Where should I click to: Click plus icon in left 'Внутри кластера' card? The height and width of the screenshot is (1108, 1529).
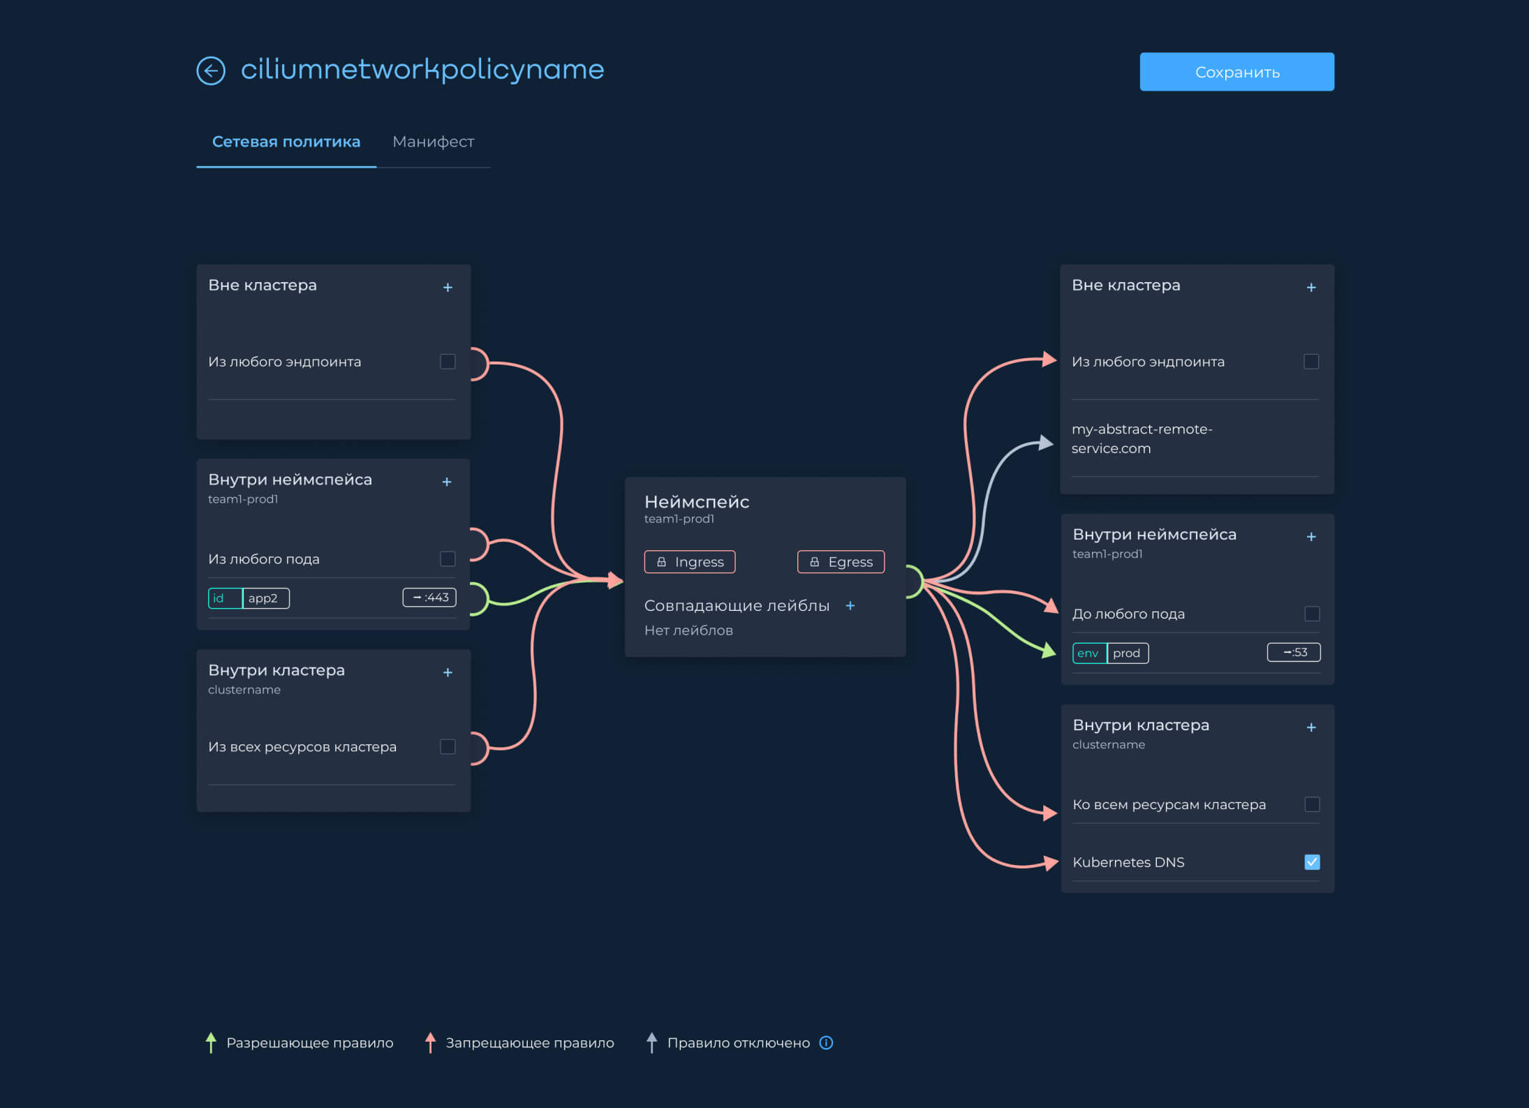point(448,672)
